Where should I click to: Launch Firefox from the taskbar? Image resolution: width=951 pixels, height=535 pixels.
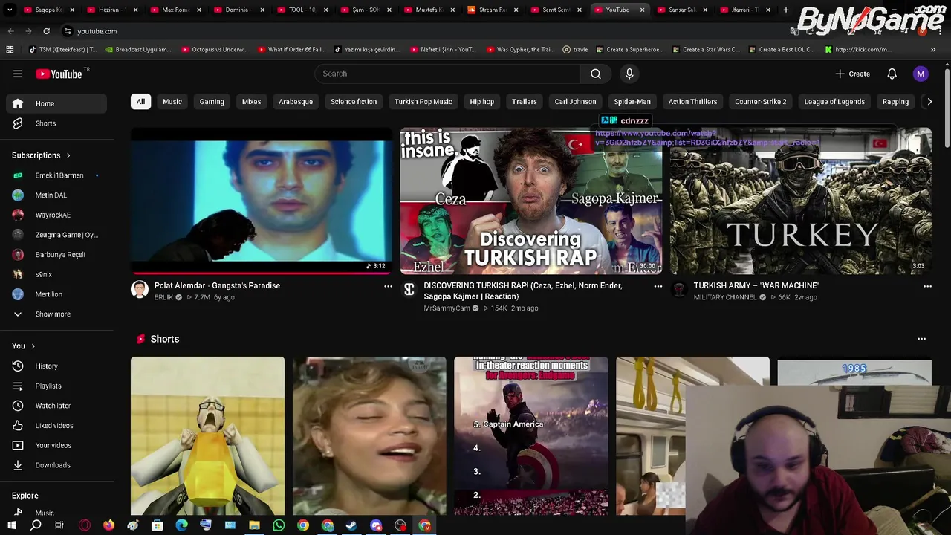[109, 525]
